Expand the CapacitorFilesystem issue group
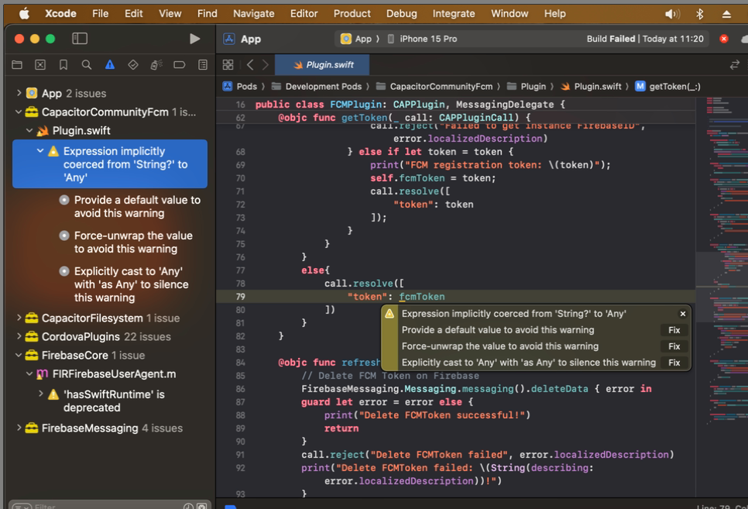Screen dimensions: 748x509 pos(19,318)
